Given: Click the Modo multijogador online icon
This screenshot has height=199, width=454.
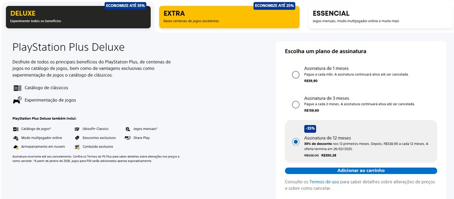Looking at the screenshot, I should (16, 138).
